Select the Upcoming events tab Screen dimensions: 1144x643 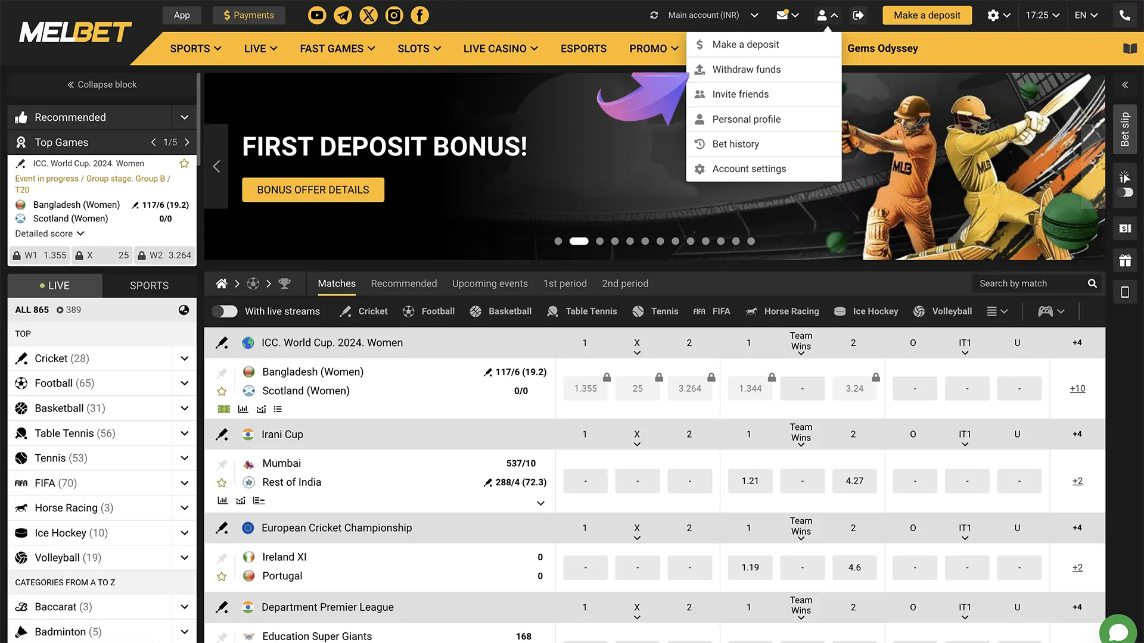[490, 283]
